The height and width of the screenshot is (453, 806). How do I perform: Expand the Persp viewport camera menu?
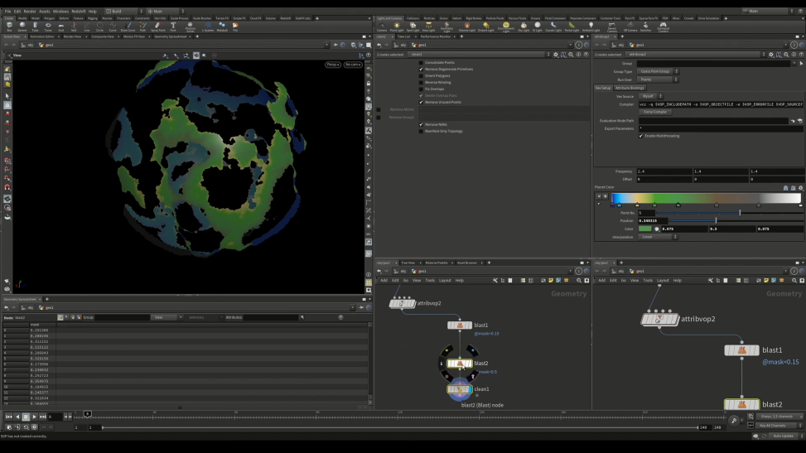point(332,64)
